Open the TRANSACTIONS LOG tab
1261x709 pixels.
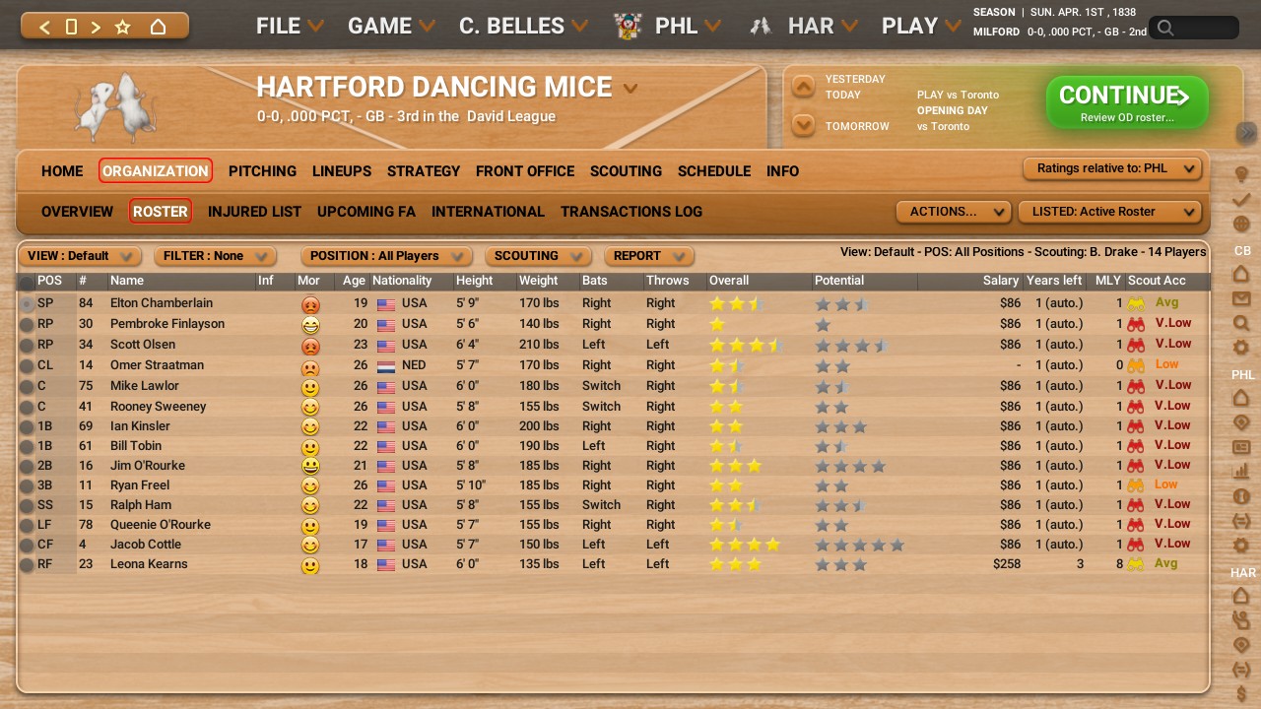point(631,212)
